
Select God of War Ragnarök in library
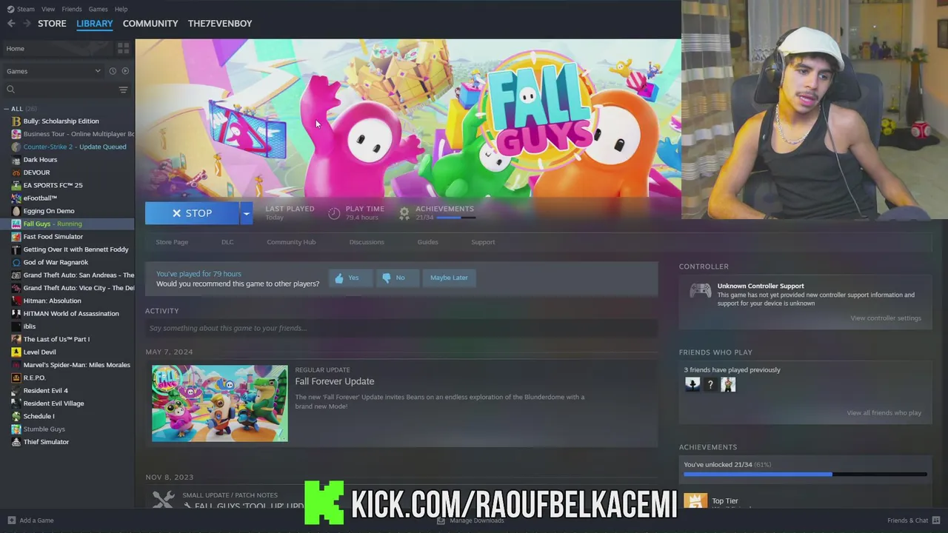(56, 262)
